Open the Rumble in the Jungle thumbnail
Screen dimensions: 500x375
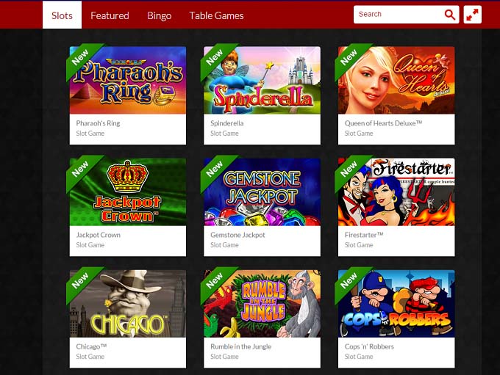pos(262,304)
